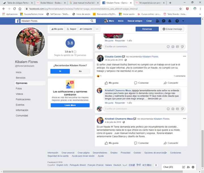The width and height of the screenshot is (204, 173).
Task: Open friend requests icon in header
Action: (158, 21)
